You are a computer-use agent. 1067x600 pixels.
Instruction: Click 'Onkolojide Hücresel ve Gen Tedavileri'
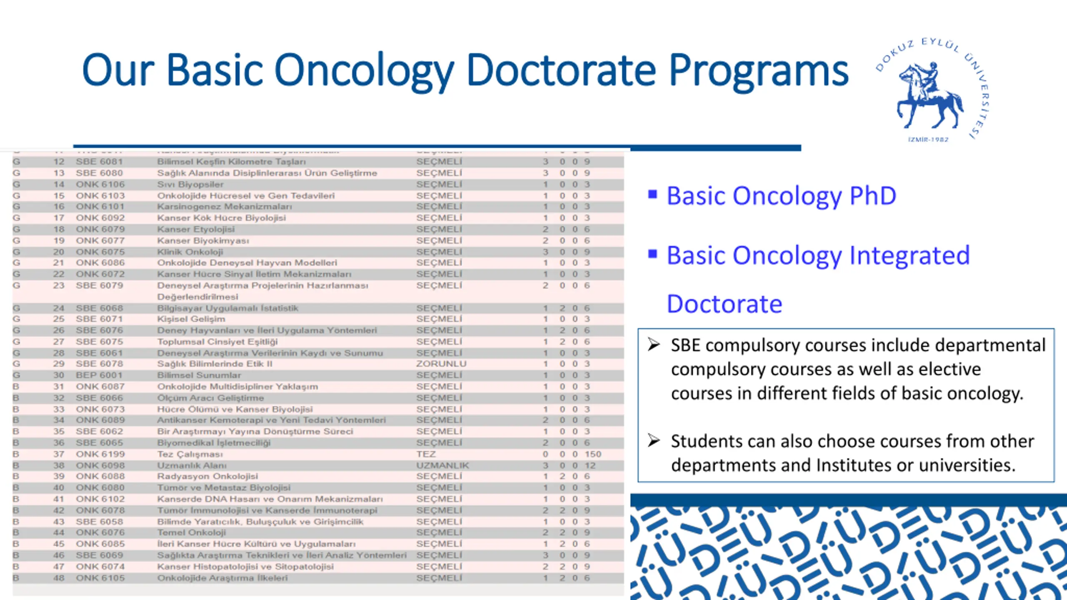[x=246, y=195]
